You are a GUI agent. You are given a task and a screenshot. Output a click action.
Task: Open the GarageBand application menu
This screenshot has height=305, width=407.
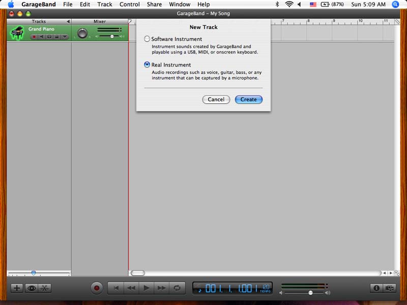[x=39, y=5]
